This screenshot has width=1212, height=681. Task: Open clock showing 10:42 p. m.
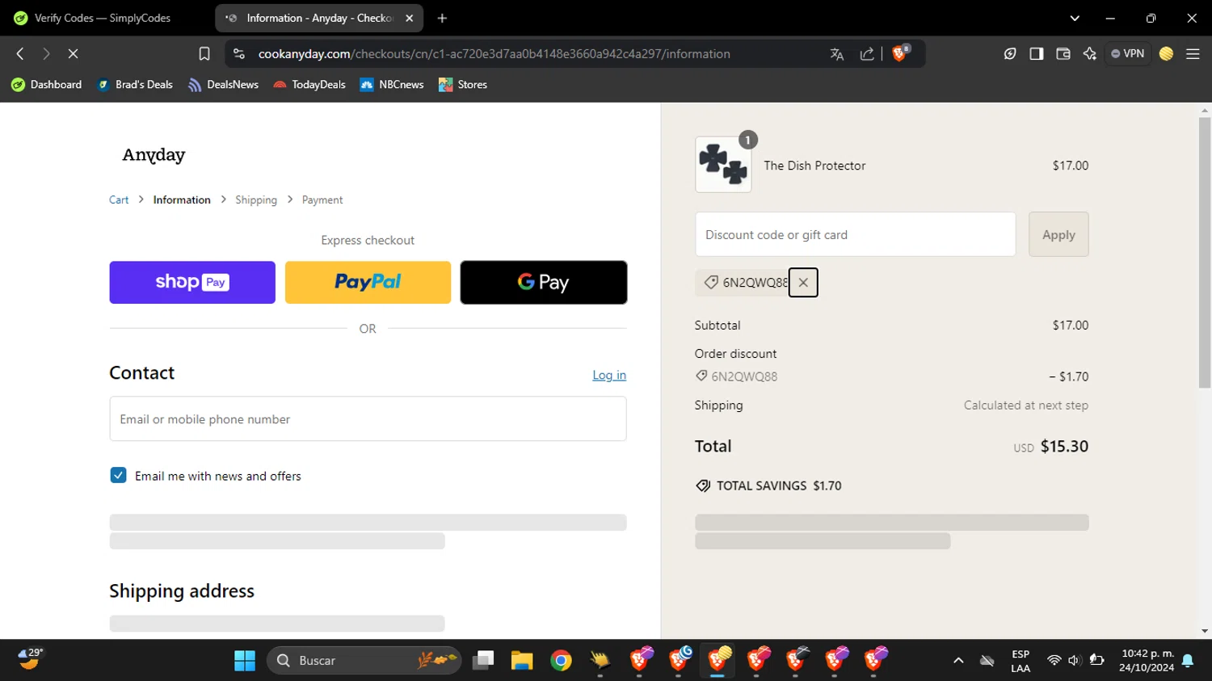point(1147,661)
